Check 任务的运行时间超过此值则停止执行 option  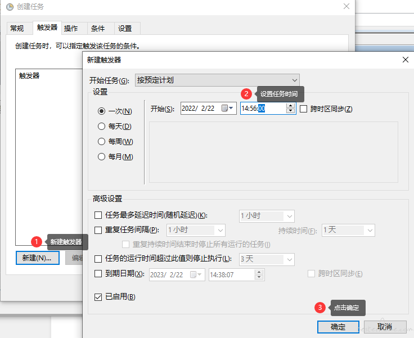coord(98,259)
